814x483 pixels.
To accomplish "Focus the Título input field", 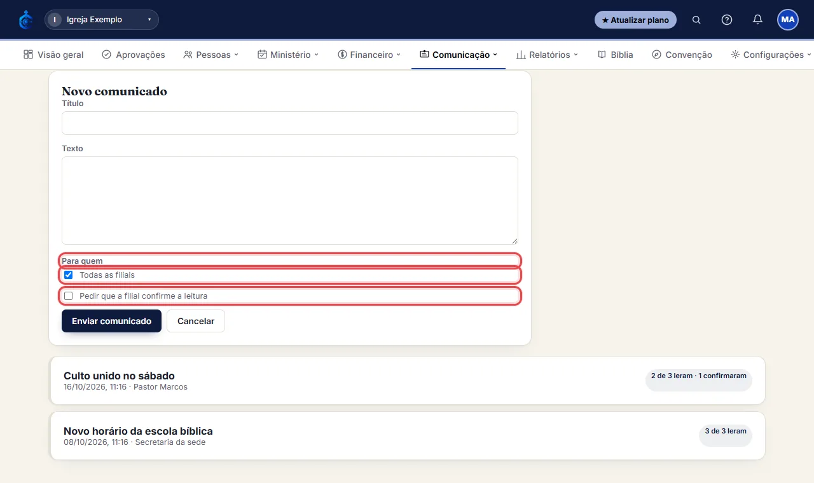I will 290,123.
